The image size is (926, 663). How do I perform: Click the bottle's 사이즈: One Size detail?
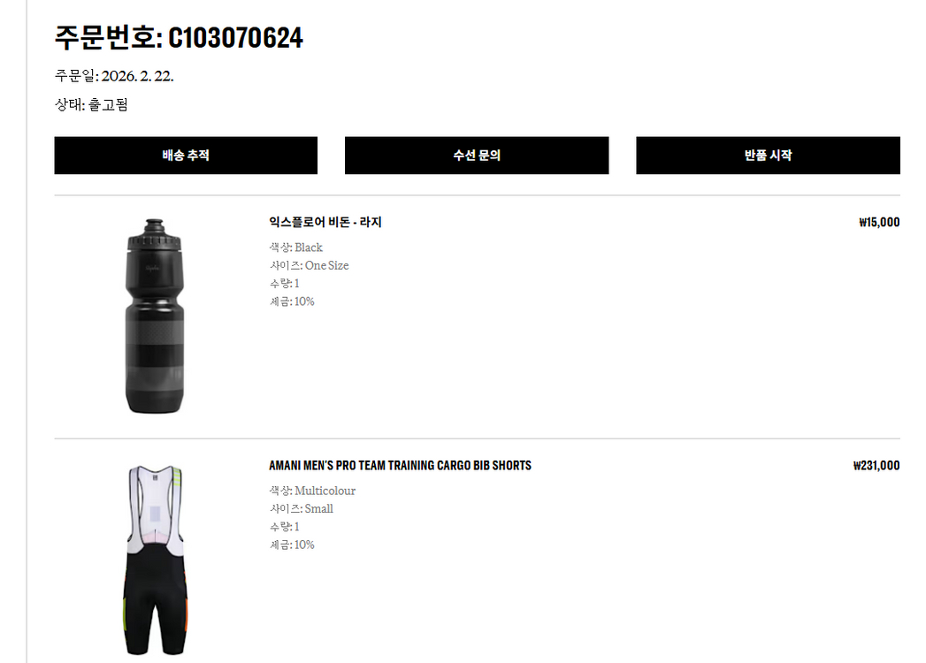[309, 266]
